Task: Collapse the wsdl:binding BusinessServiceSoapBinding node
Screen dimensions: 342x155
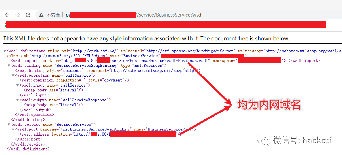Action: point(9,66)
